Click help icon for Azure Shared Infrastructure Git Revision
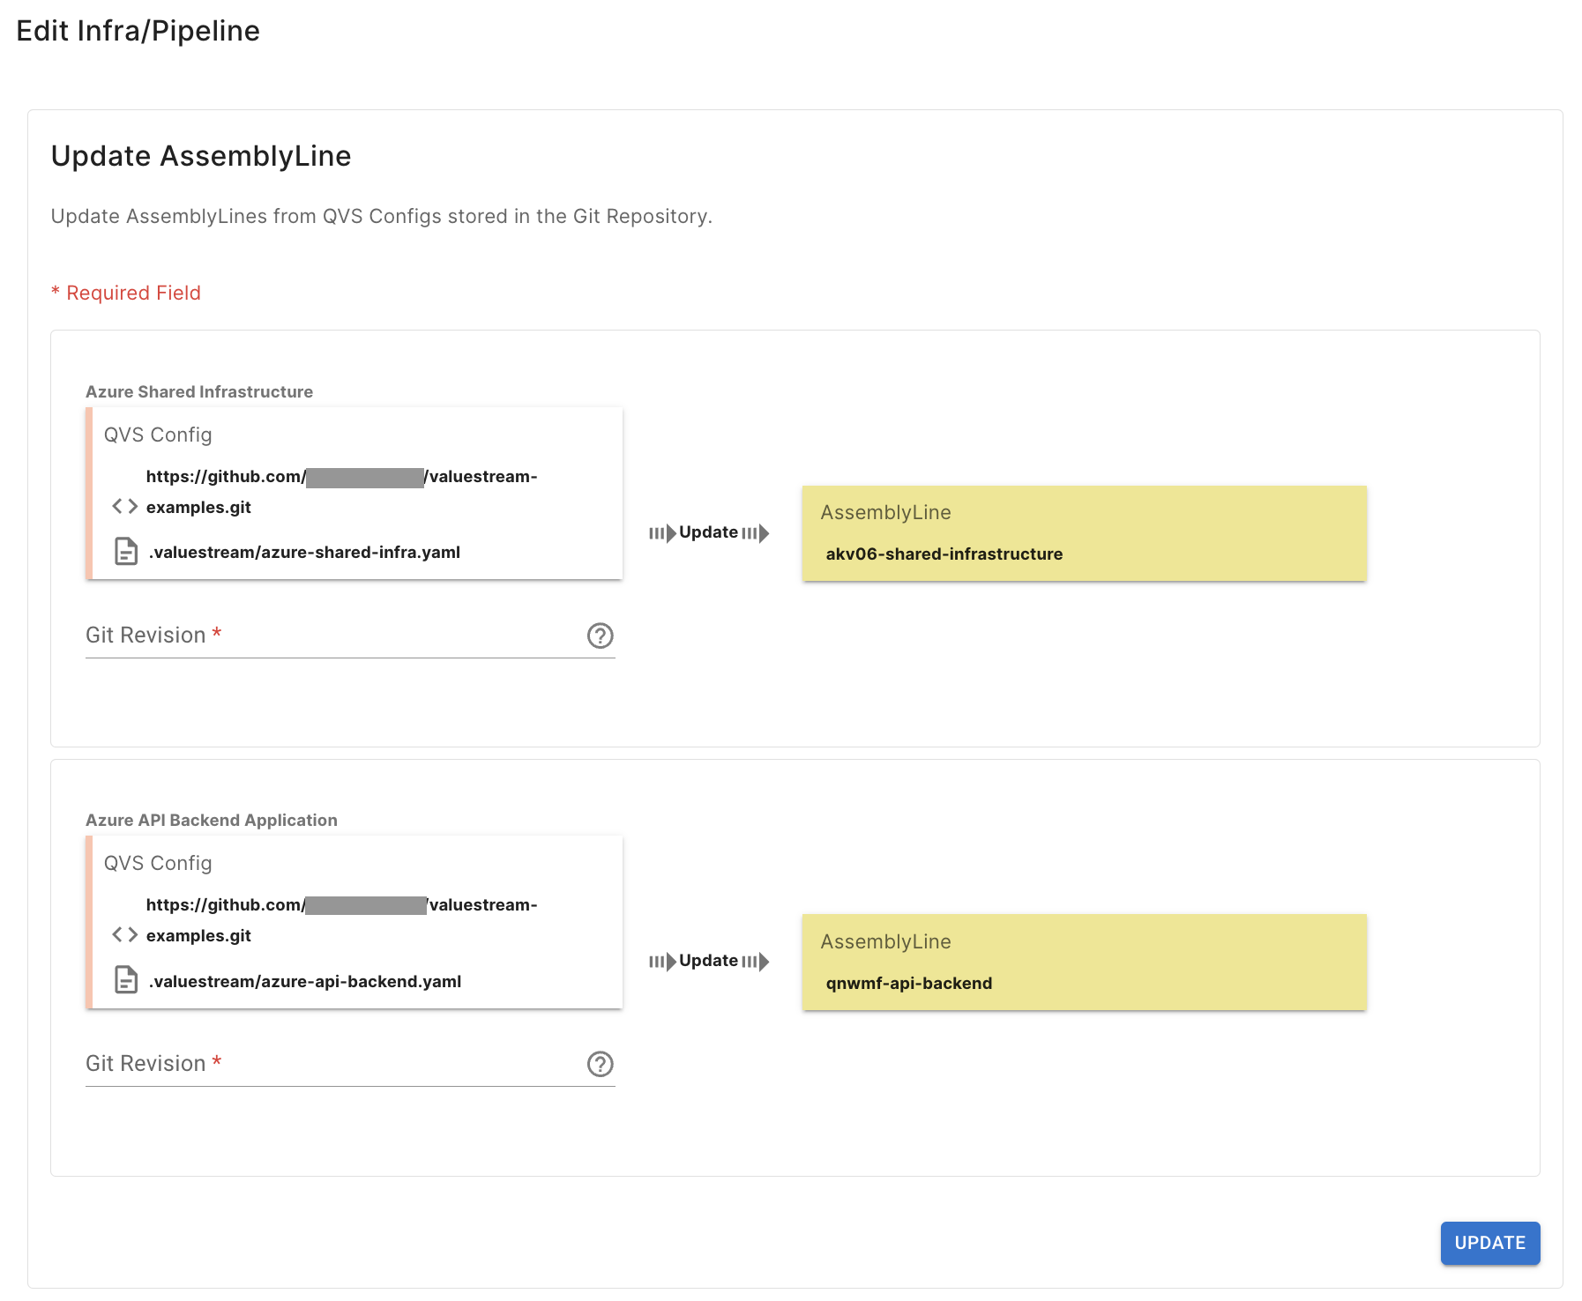Viewport: 1582px width, 1301px height. (x=600, y=636)
